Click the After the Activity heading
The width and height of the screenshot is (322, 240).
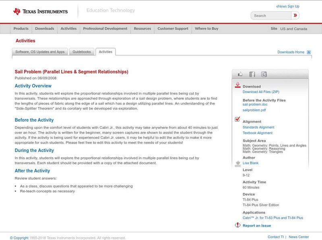click(32, 171)
